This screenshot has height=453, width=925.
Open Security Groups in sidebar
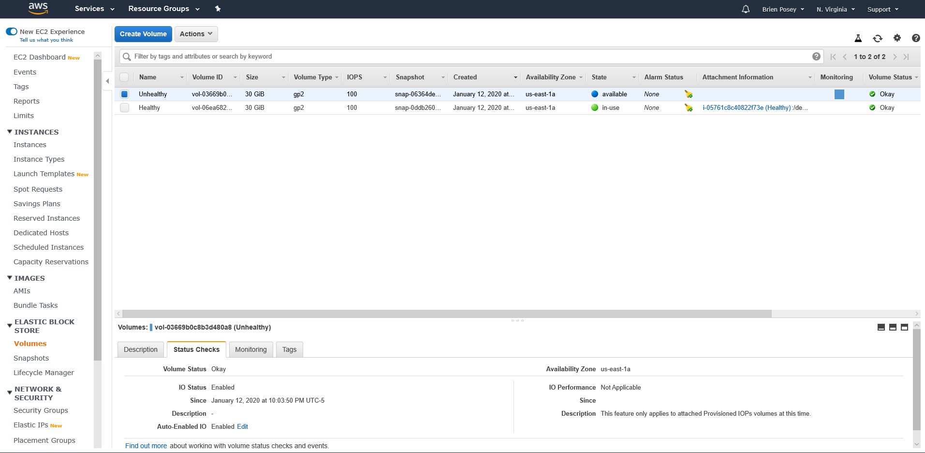[x=41, y=410]
